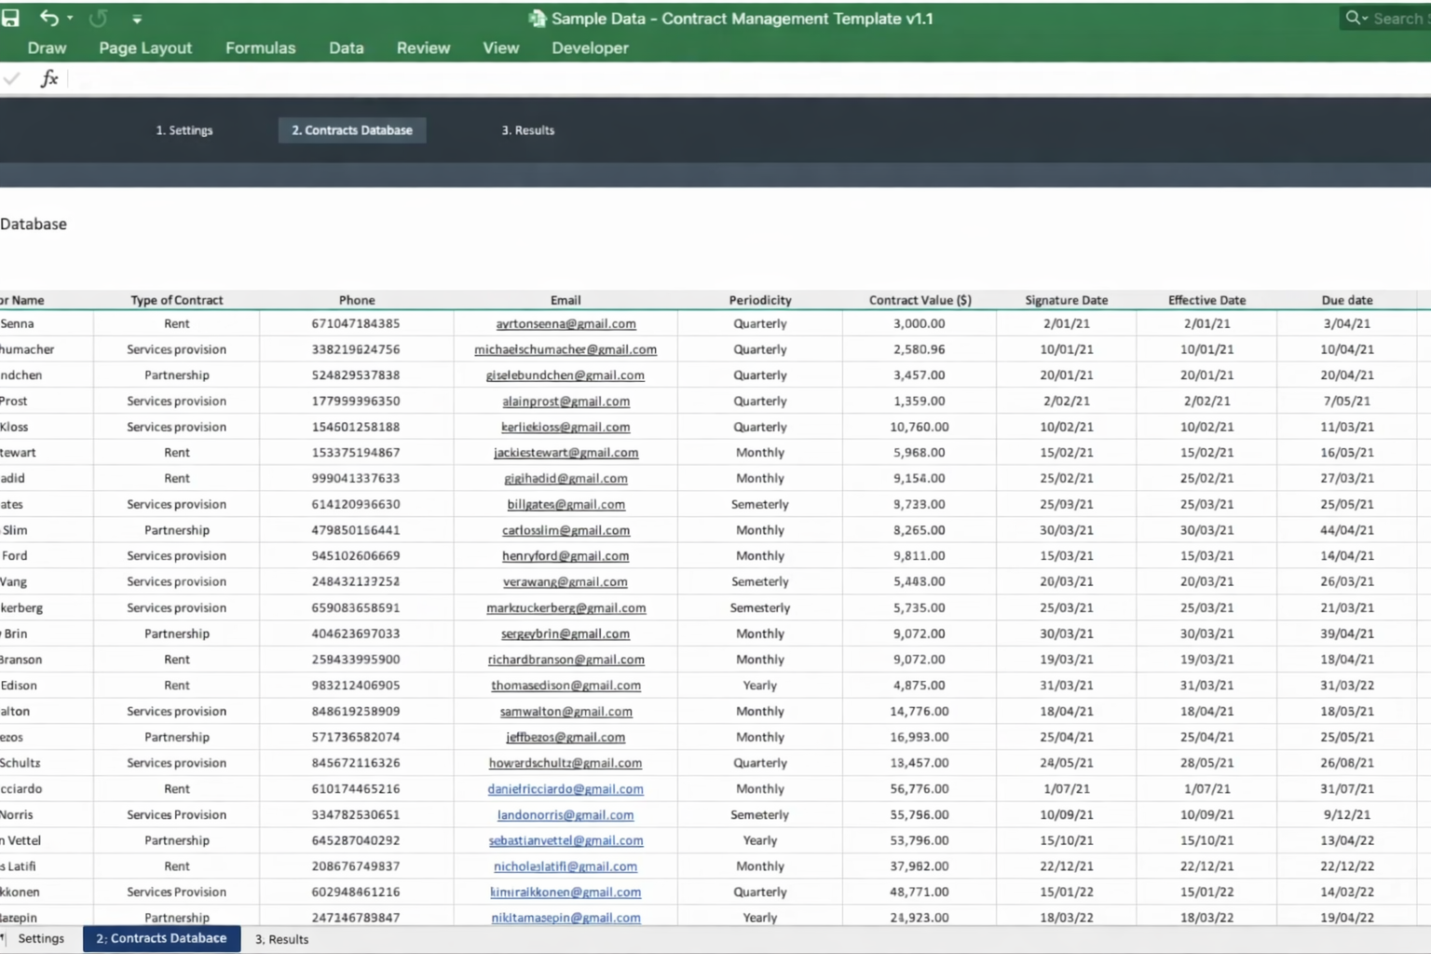Select due date cell 9/12/21

pyautogui.click(x=1347, y=814)
